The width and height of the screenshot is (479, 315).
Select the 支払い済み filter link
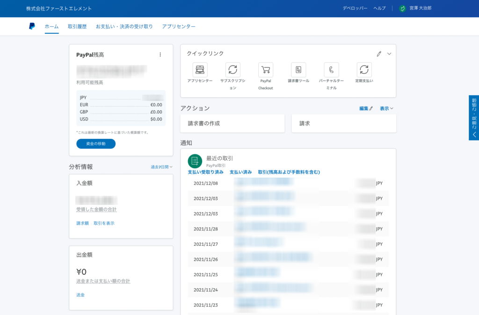pyautogui.click(x=241, y=172)
